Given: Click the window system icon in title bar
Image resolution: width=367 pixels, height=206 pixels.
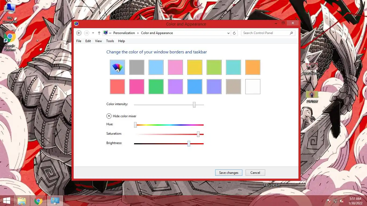Looking at the screenshot, I should point(76,24).
